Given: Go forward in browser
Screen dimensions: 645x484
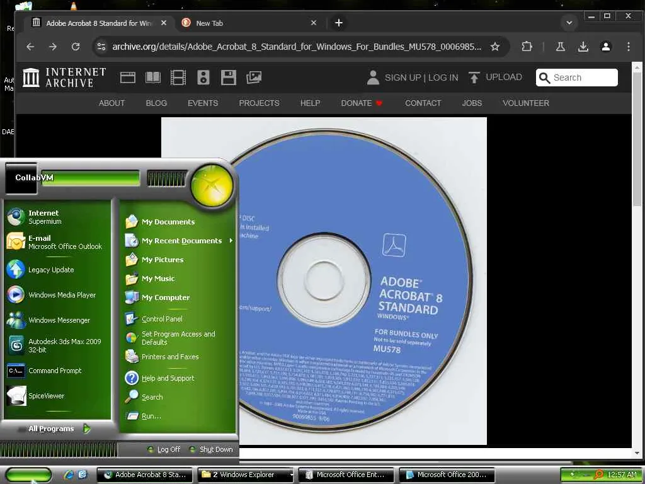Looking at the screenshot, I should (x=53, y=47).
